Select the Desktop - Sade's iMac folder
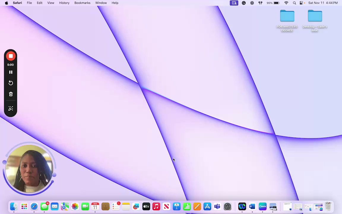342x214 pixels. (315, 21)
